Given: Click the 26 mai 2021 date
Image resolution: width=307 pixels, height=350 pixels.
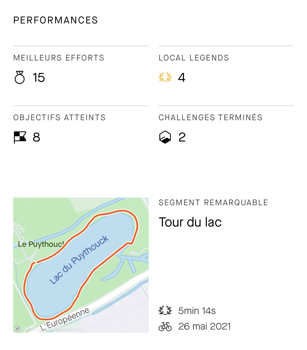Looking at the screenshot, I should (204, 326).
